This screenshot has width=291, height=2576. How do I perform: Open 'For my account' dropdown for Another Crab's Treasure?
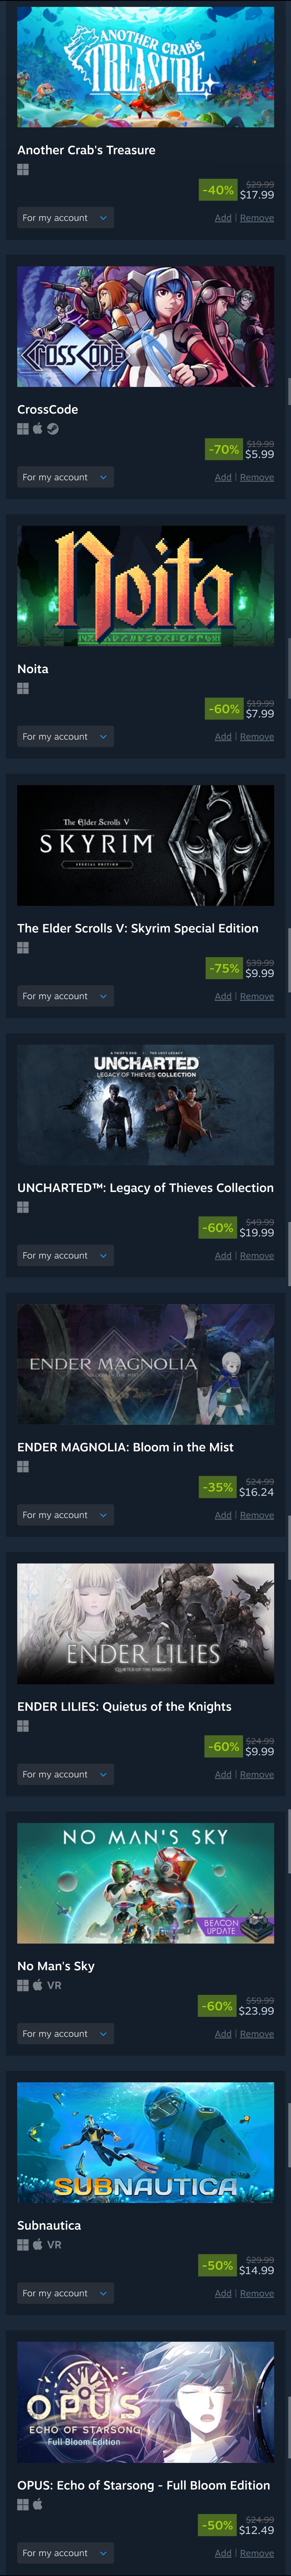tap(65, 217)
